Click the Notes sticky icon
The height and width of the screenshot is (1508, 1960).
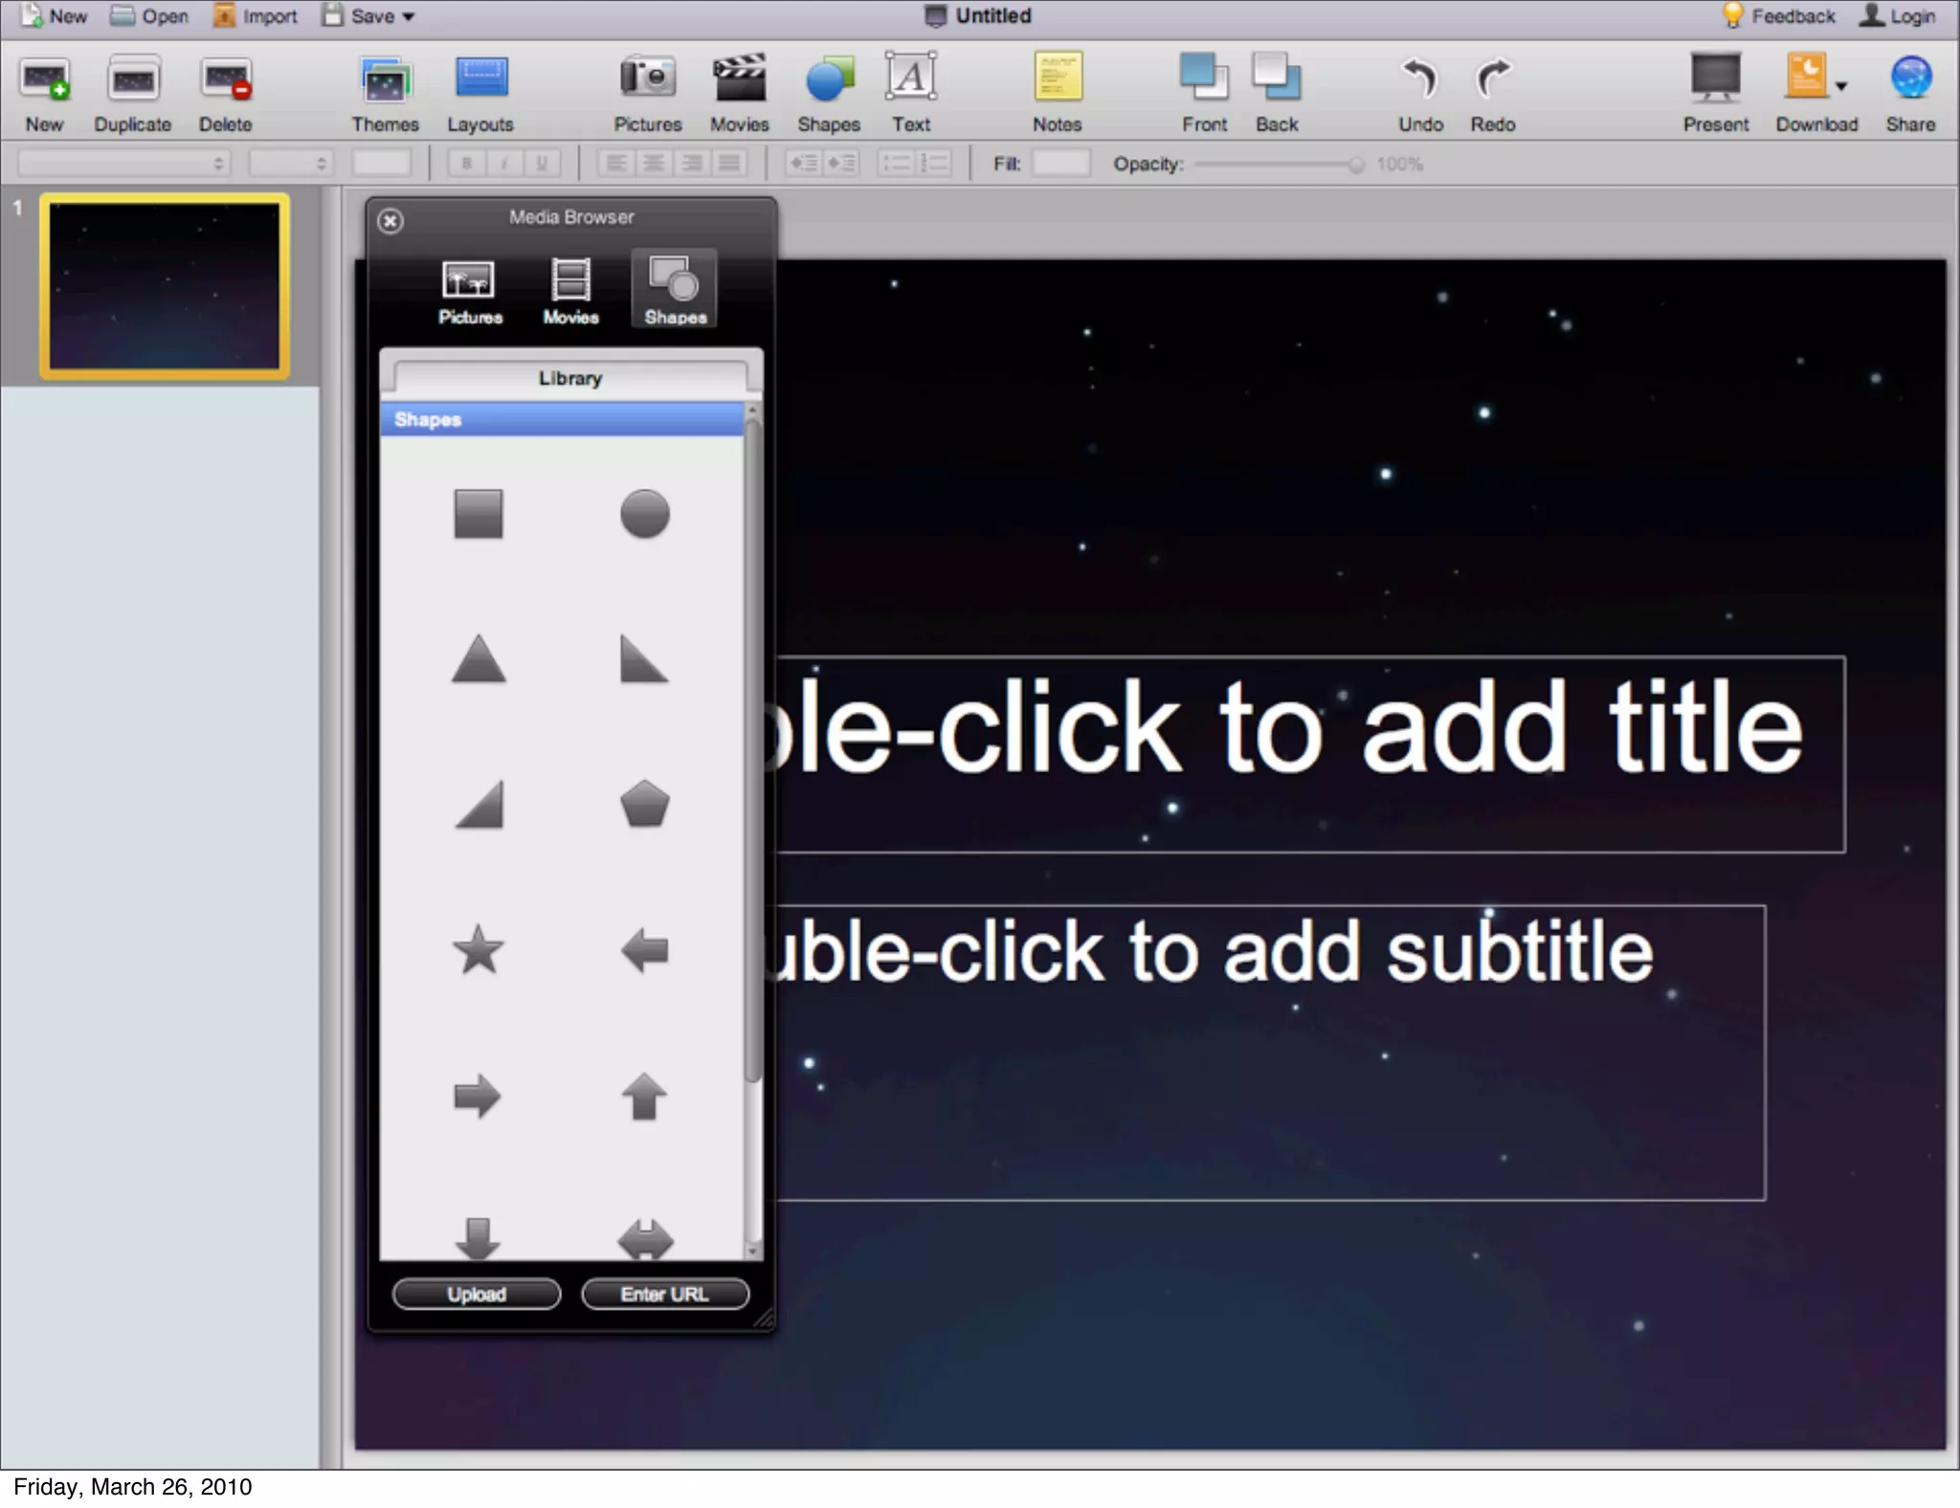[1057, 78]
